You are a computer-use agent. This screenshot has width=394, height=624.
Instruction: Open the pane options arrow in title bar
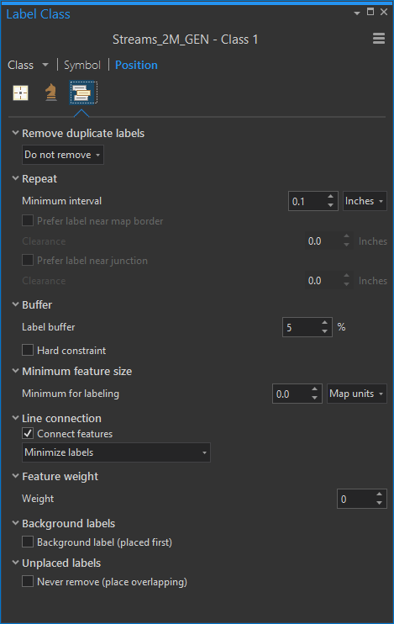pos(357,13)
